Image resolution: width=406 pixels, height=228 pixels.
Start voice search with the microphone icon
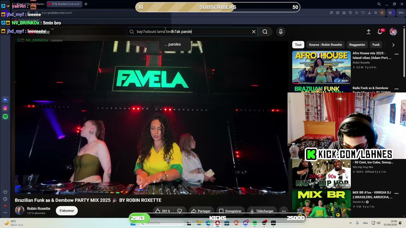click(x=281, y=32)
